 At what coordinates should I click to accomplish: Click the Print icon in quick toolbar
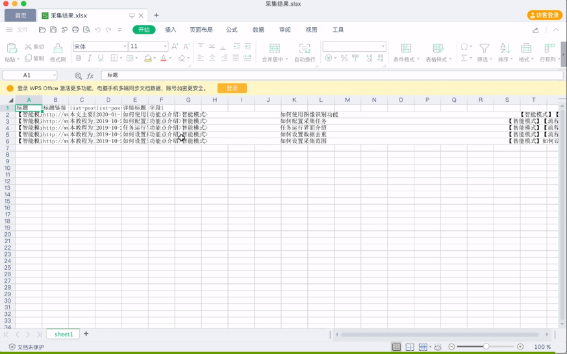pos(75,30)
